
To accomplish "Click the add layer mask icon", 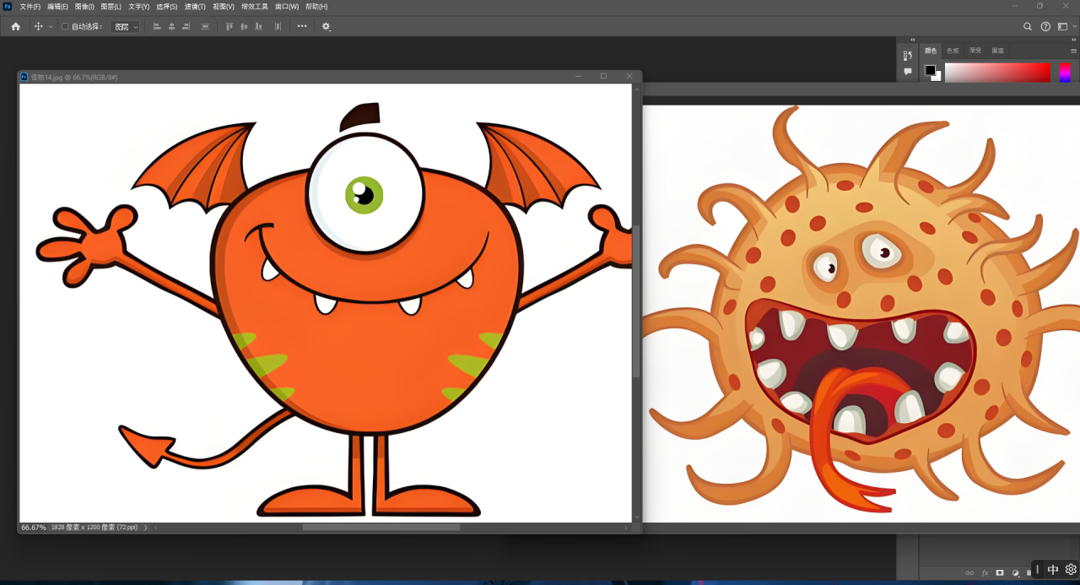I will coord(1000,572).
